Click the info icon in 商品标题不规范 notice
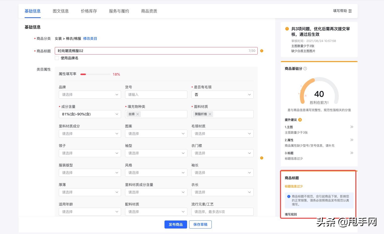384x234 pixels. [x=289, y=196]
